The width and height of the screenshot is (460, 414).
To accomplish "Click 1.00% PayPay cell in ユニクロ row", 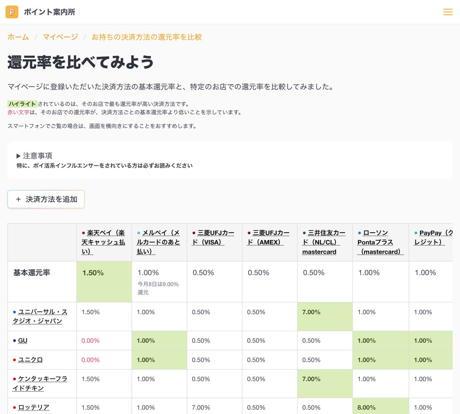I will tap(431, 360).
